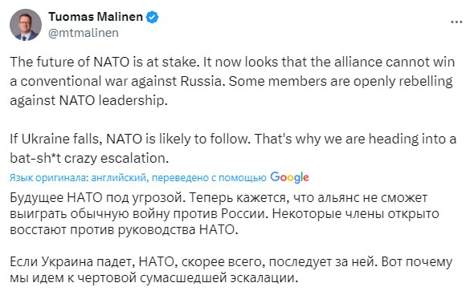Click the Tuomas Malinen display name
This screenshot has width=474, height=291.
96,17
